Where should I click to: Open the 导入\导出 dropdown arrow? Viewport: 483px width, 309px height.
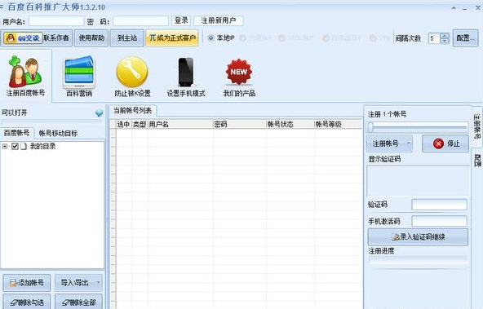coord(98,282)
